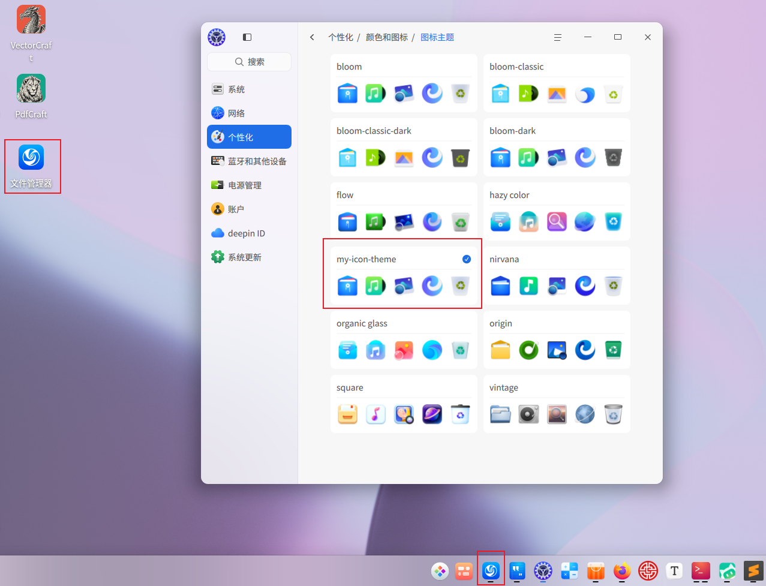Viewport: 766px width, 586px height.
Task: Choose the origin icon theme
Action: click(557, 339)
